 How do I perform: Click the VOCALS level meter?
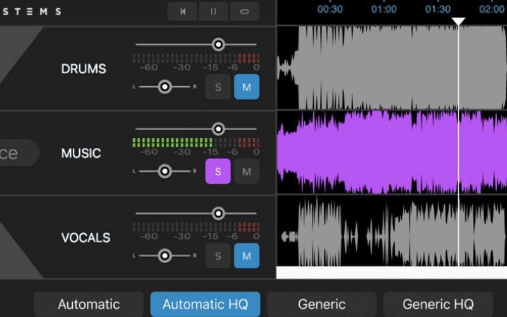pos(196,227)
